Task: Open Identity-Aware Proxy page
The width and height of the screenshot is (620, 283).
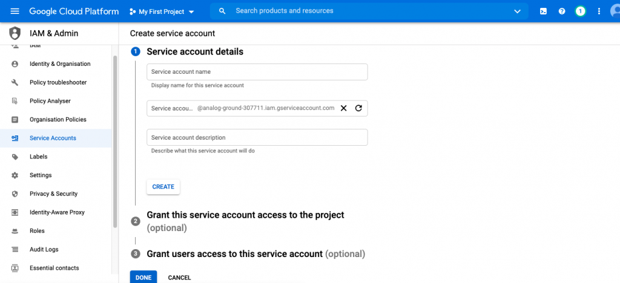Action: tap(56, 212)
